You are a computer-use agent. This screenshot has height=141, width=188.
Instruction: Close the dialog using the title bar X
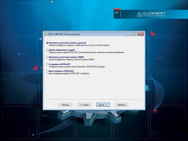click(141, 34)
